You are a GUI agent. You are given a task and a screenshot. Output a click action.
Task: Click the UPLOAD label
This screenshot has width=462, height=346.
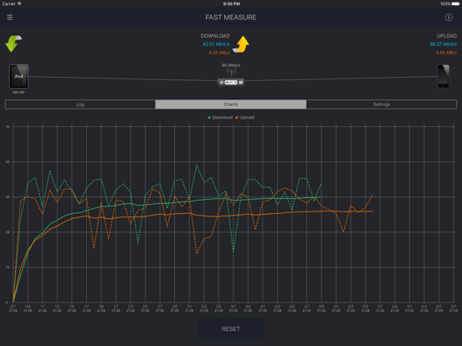[447, 36]
